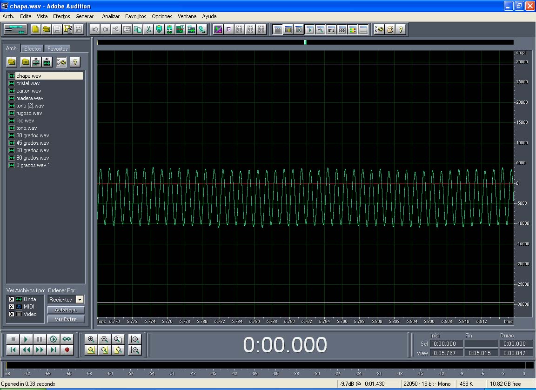Open the Favoritos menu in menu bar
The height and width of the screenshot is (390, 536).
(x=136, y=16)
